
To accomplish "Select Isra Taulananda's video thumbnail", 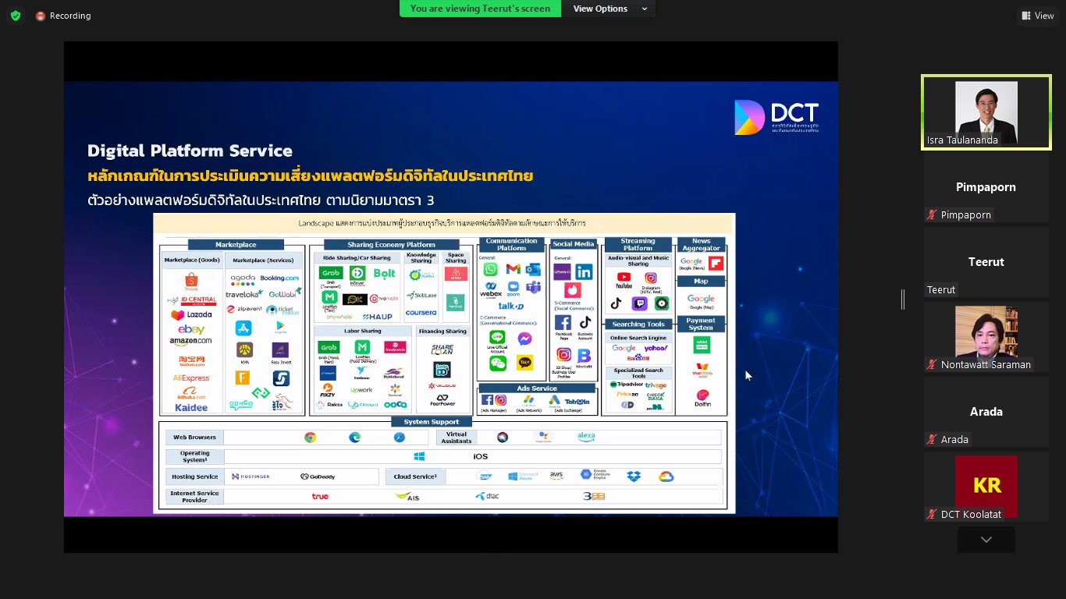I will click(x=986, y=112).
